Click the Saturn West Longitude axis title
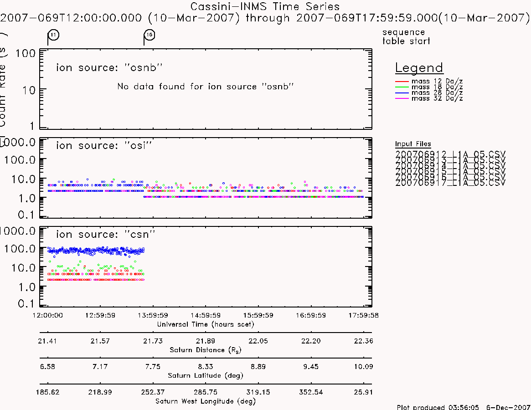531x410 pixels. point(205,401)
